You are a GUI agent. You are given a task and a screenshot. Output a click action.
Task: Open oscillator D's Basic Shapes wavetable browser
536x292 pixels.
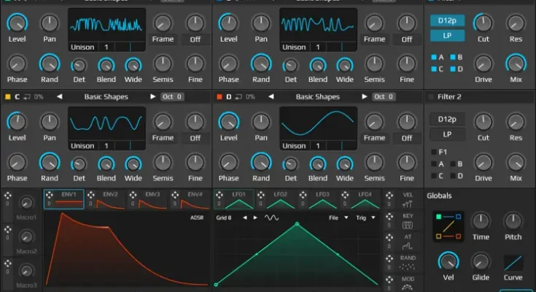coord(317,97)
